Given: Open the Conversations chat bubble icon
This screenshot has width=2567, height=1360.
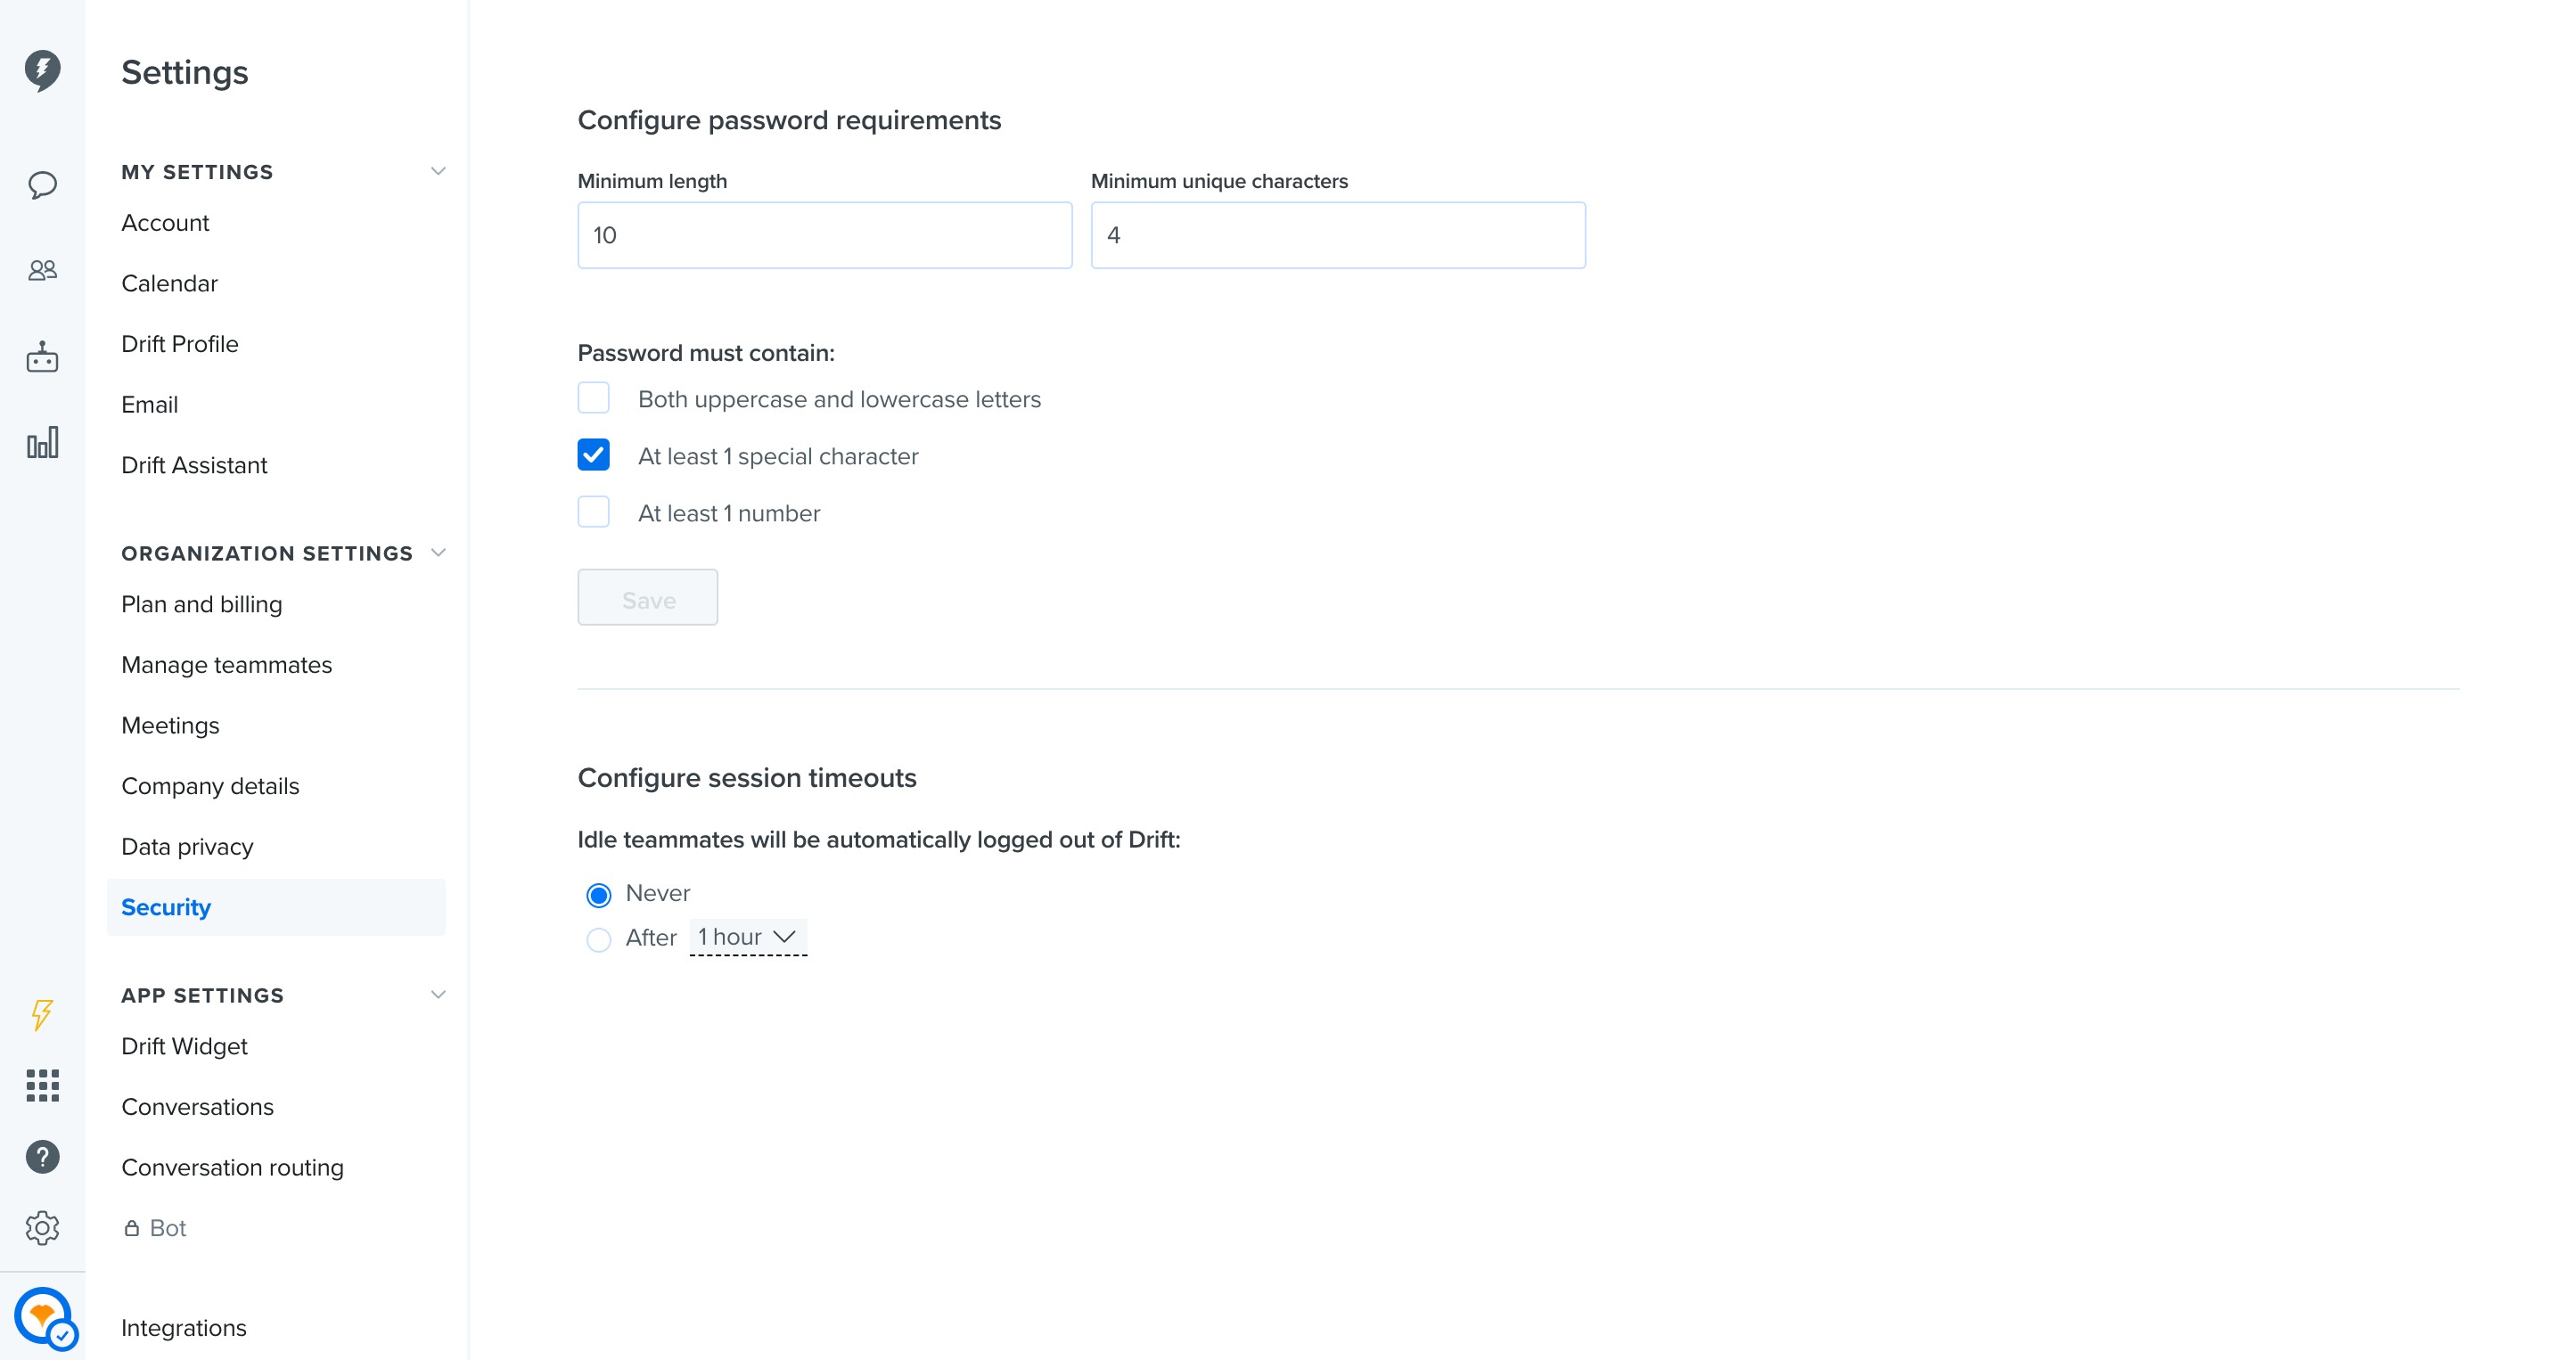Looking at the screenshot, I should [42, 184].
